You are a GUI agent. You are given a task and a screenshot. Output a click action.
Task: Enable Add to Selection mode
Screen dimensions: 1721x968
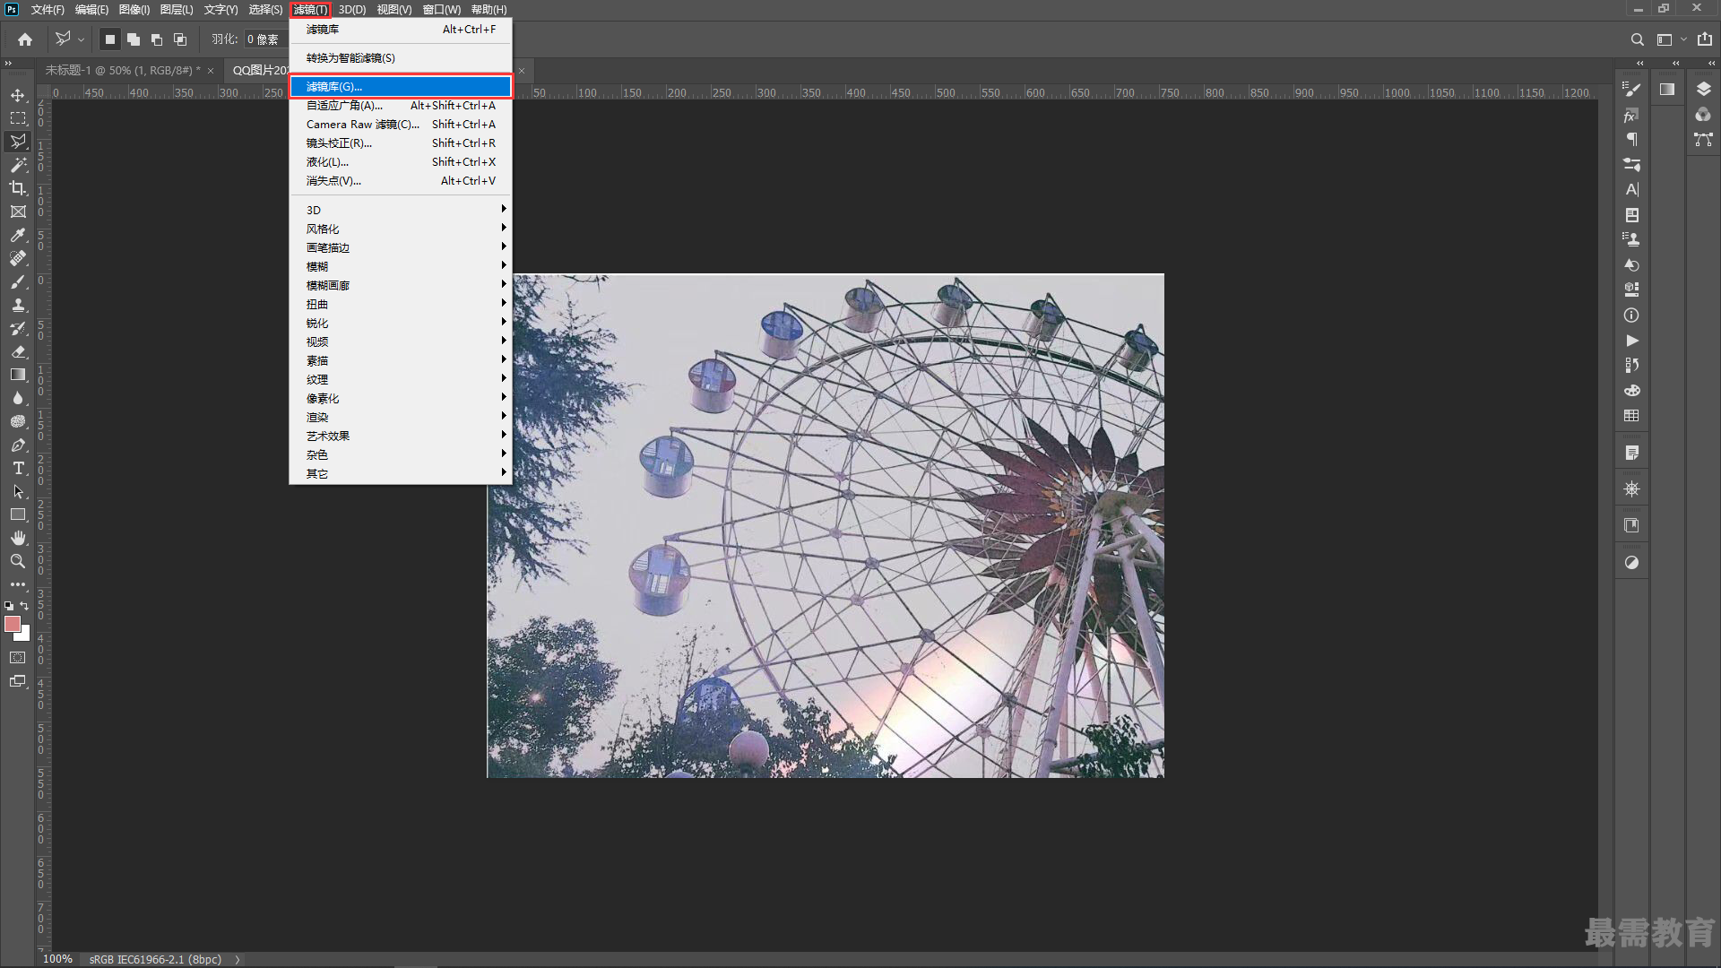[x=134, y=39]
